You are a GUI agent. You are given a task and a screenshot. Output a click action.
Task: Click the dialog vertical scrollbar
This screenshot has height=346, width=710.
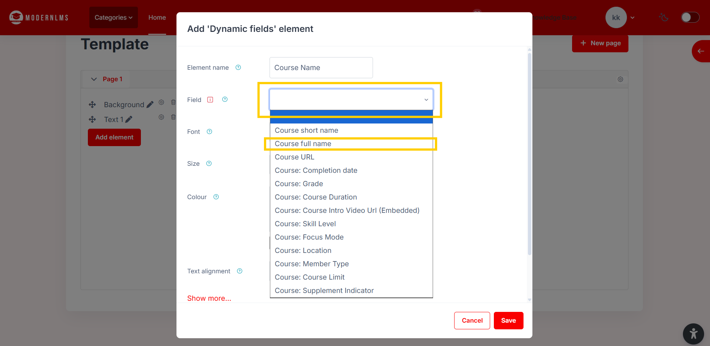[529, 154]
